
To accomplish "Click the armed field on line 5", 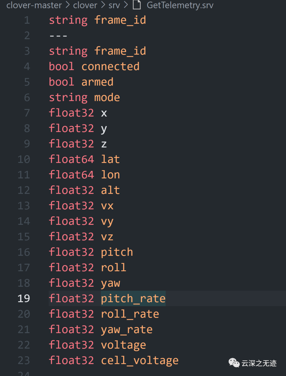I will coord(97,82).
